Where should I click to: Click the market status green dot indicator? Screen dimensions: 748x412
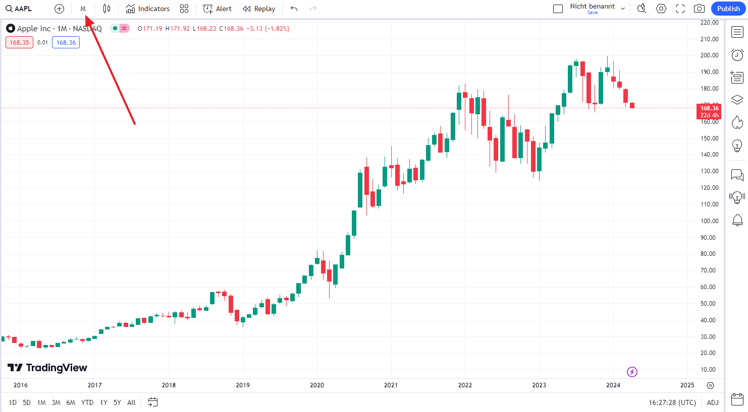click(115, 28)
